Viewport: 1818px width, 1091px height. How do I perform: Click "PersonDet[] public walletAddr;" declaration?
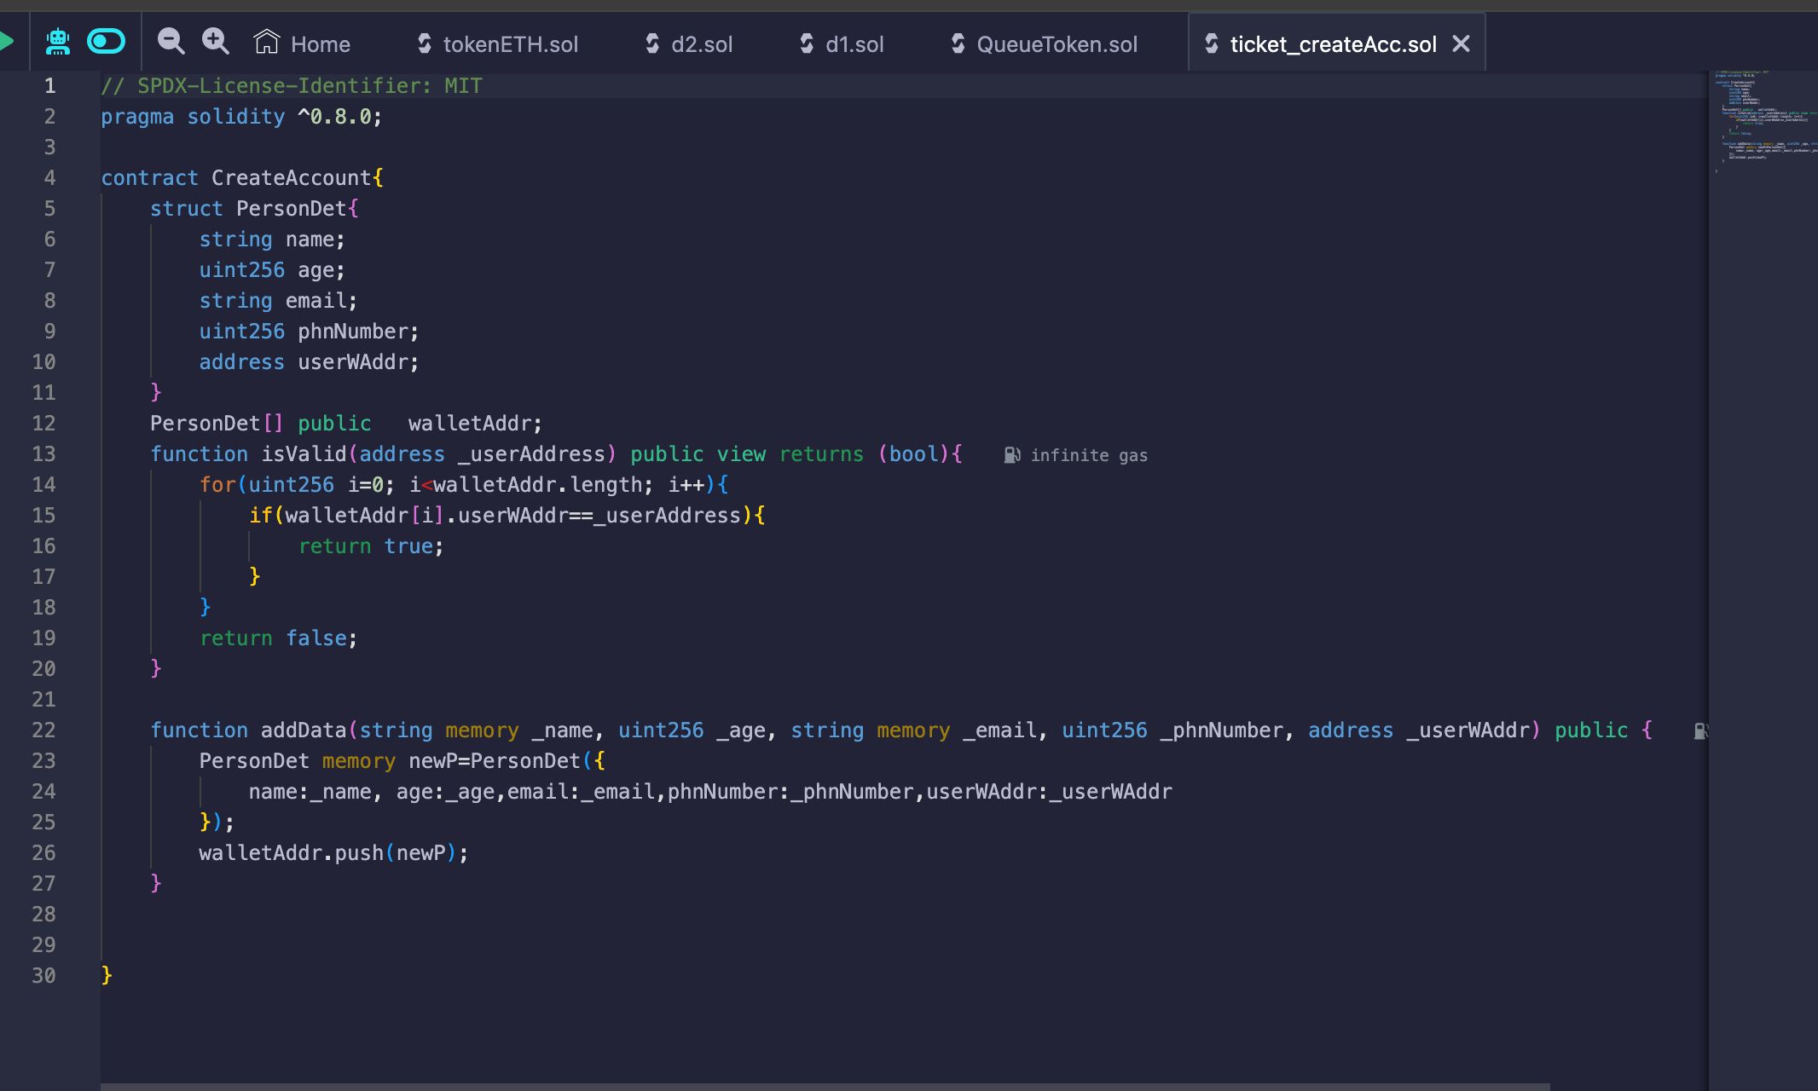346,424
